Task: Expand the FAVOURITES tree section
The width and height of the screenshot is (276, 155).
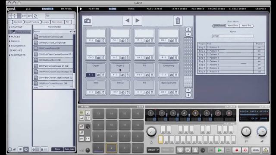Action: tap(9, 46)
